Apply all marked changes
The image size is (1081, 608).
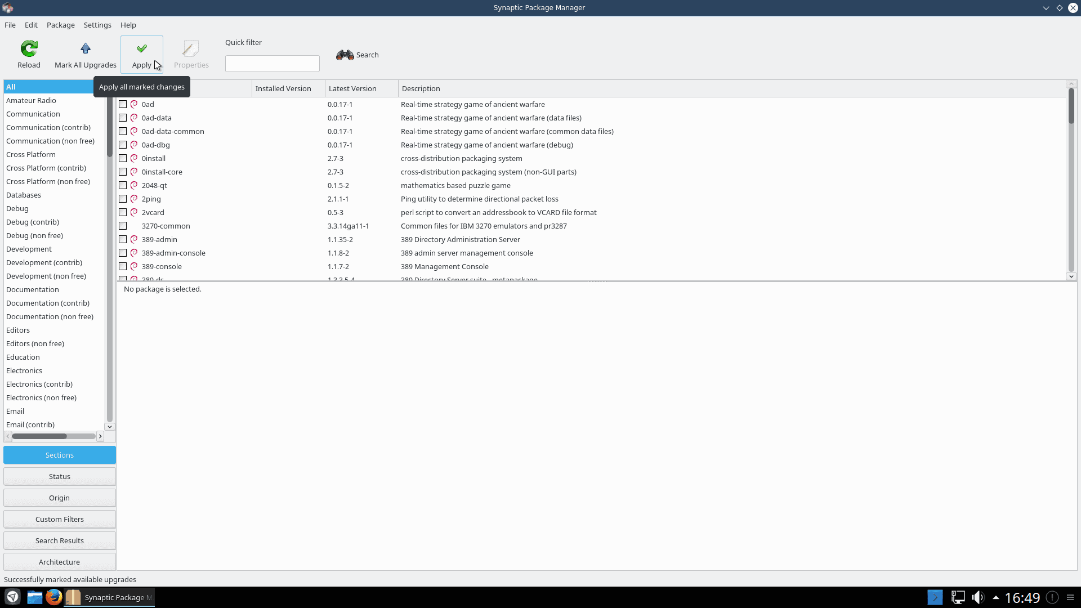click(142, 55)
